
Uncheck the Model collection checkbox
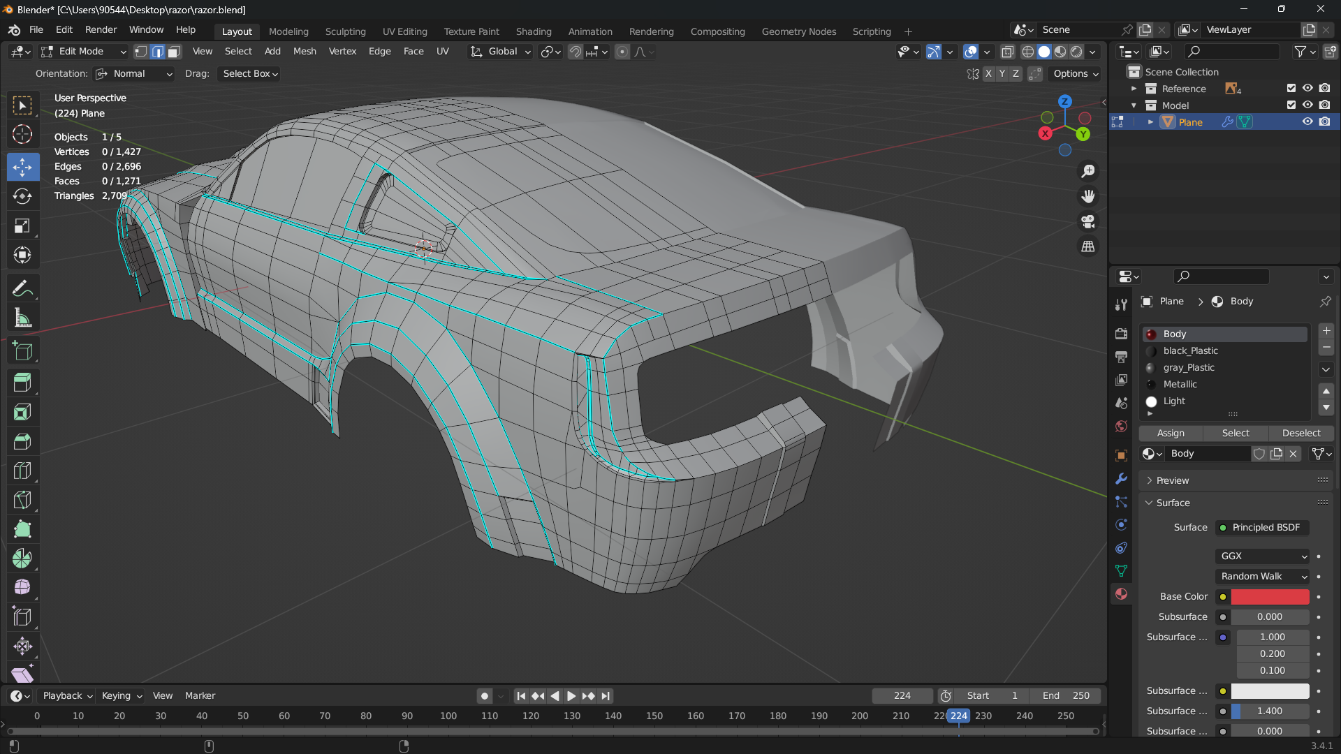coord(1291,105)
